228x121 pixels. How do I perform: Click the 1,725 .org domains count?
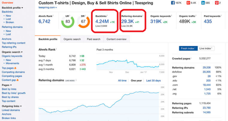(207, 93)
